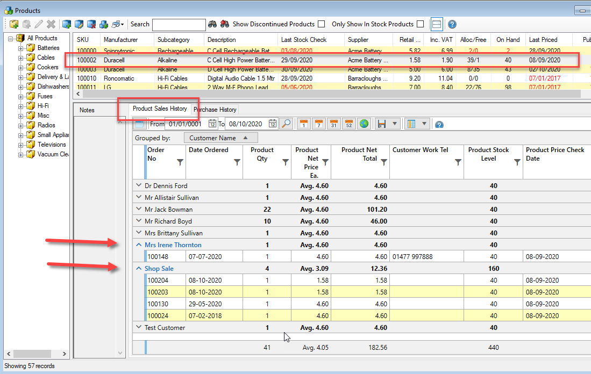Screen dimensions: 591x374
Task: Expand the Mr Jack Bowman group row
Action: (x=138, y=210)
